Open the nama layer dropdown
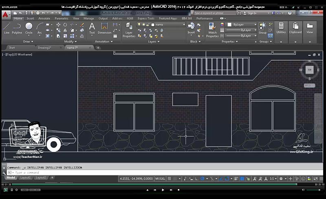Viewport: 326px width, 199px height. click(161, 24)
